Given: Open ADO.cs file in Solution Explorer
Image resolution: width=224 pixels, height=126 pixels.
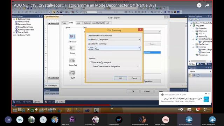Looking at the screenshot, I should click(202, 34).
